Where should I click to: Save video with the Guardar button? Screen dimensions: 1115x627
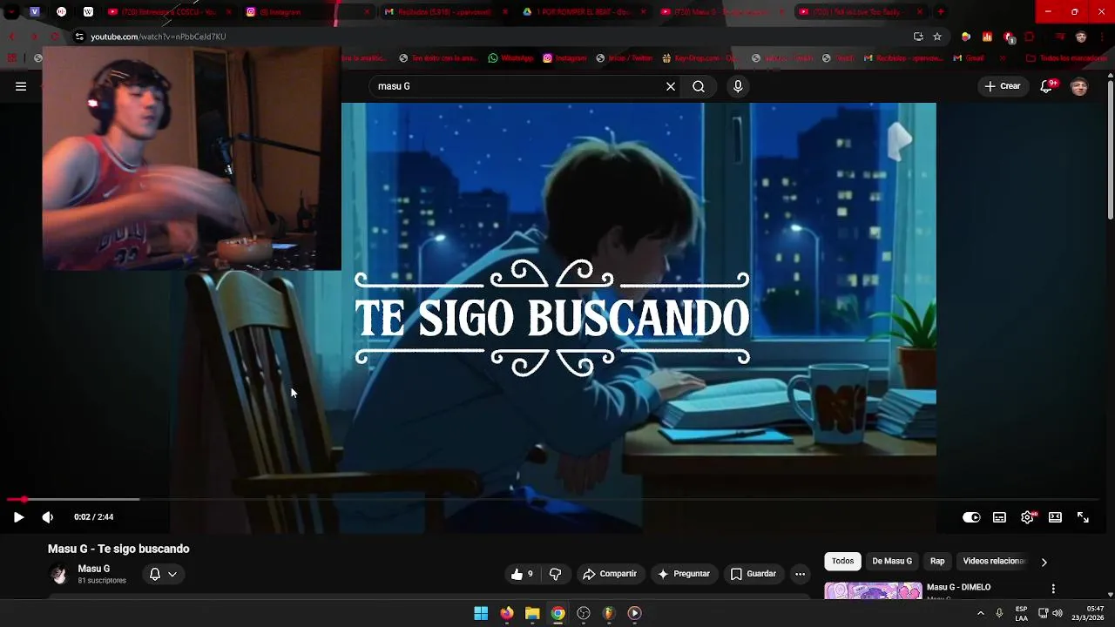(753, 574)
